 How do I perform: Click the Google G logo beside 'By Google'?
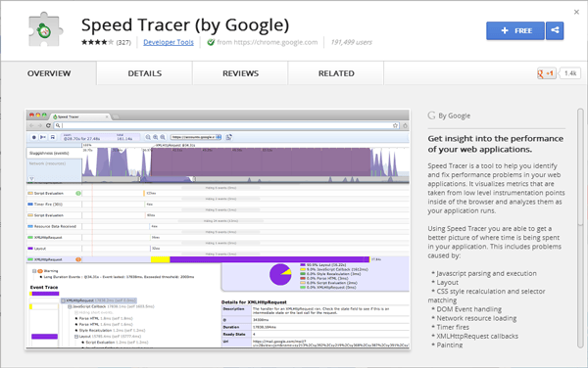click(431, 115)
